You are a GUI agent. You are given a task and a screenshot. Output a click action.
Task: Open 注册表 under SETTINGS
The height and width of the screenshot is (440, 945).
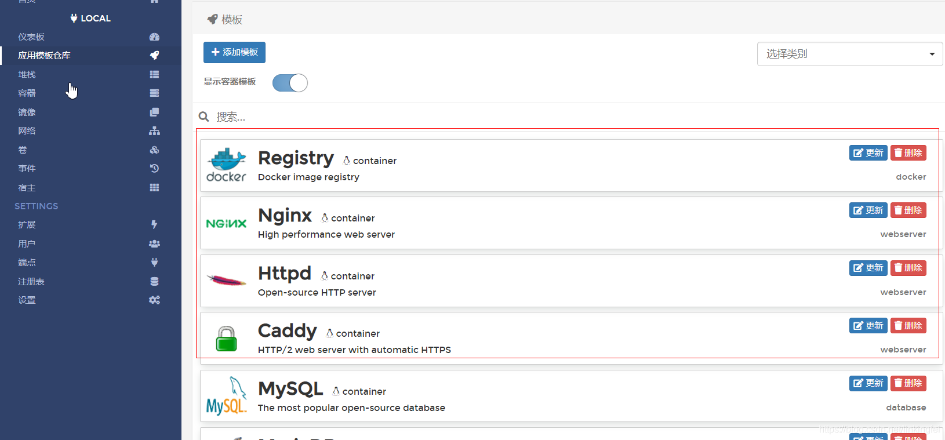pyautogui.click(x=31, y=281)
